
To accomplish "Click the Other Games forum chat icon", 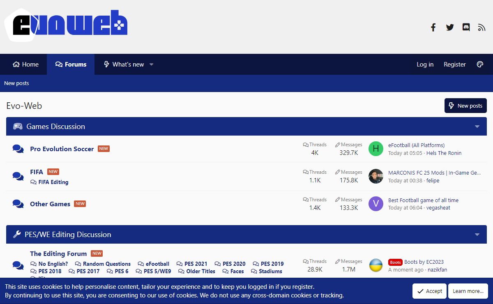I will pos(18,204).
